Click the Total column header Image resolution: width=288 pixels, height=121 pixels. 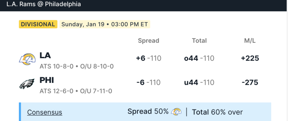(x=199, y=41)
